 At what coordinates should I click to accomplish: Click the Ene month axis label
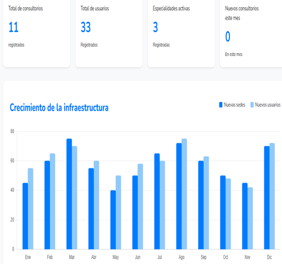click(28, 257)
